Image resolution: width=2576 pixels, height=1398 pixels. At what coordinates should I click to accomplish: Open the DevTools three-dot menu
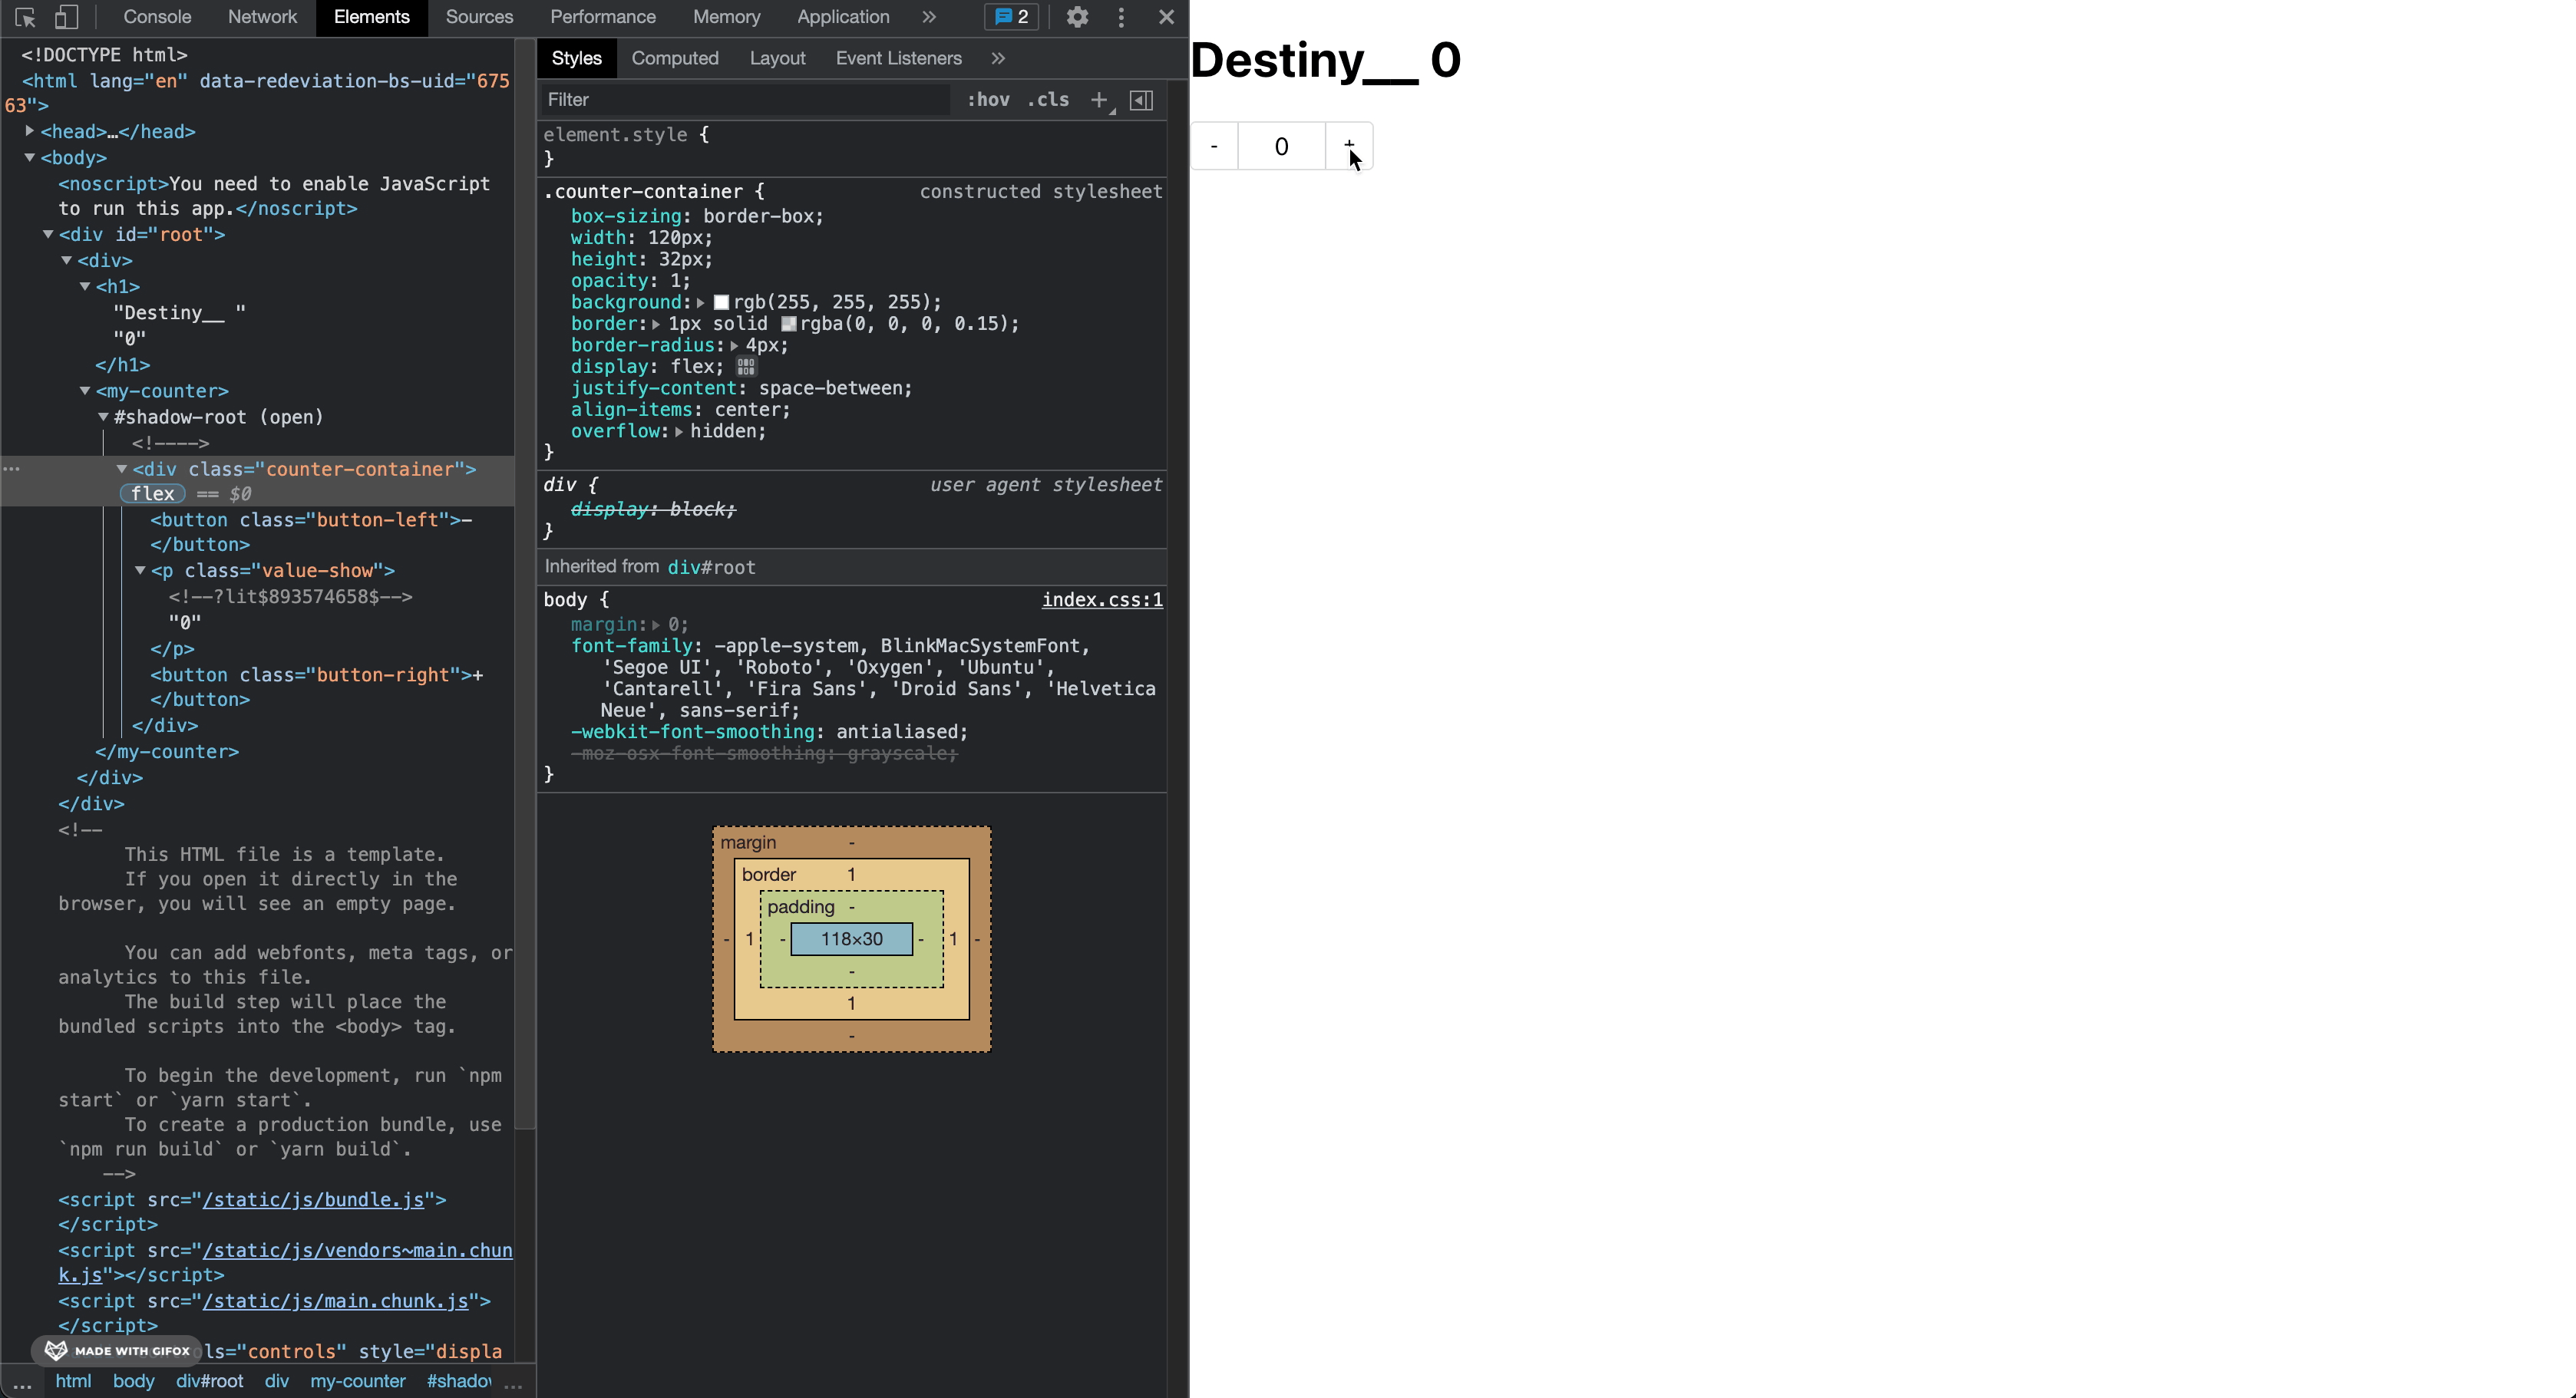coord(1121,17)
